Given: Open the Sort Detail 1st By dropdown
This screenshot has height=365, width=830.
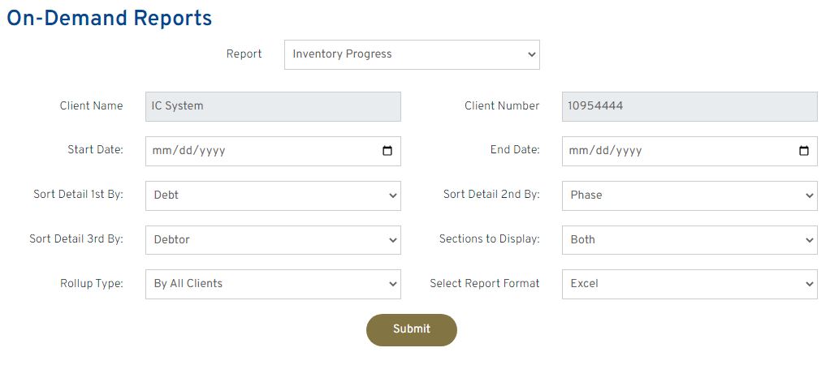Looking at the screenshot, I should (x=273, y=195).
